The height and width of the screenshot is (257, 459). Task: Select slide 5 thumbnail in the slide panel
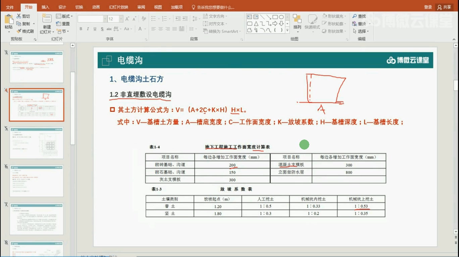pyautogui.click(x=37, y=143)
